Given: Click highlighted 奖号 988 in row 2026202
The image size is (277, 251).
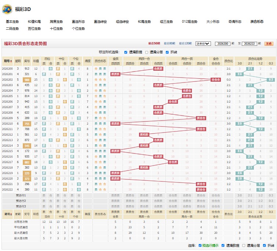Looking at the screenshot, I should click(27, 80).
